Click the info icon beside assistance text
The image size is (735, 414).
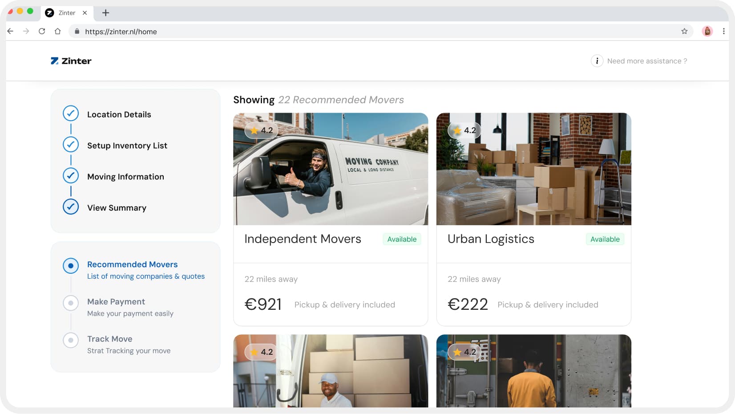(x=597, y=61)
